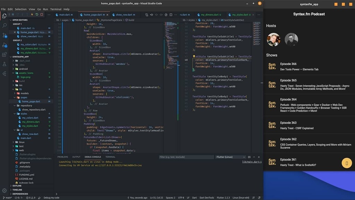Click Flutter: 2.2.3 in status bar
The image size is (355, 200).
point(223,198)
